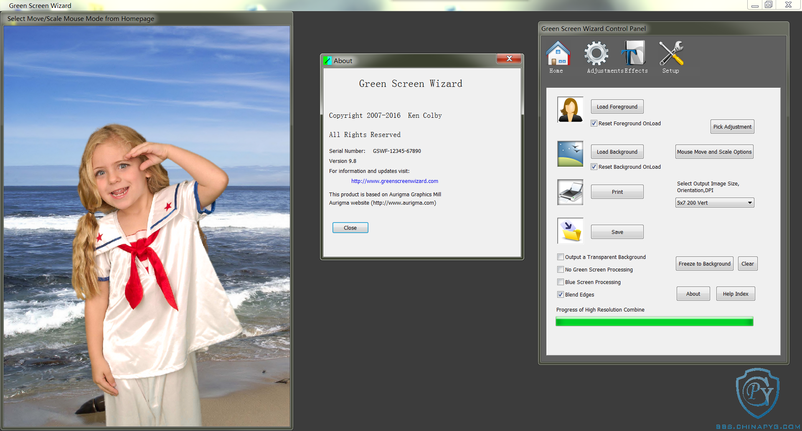Click the Save button

pos(617,232)
